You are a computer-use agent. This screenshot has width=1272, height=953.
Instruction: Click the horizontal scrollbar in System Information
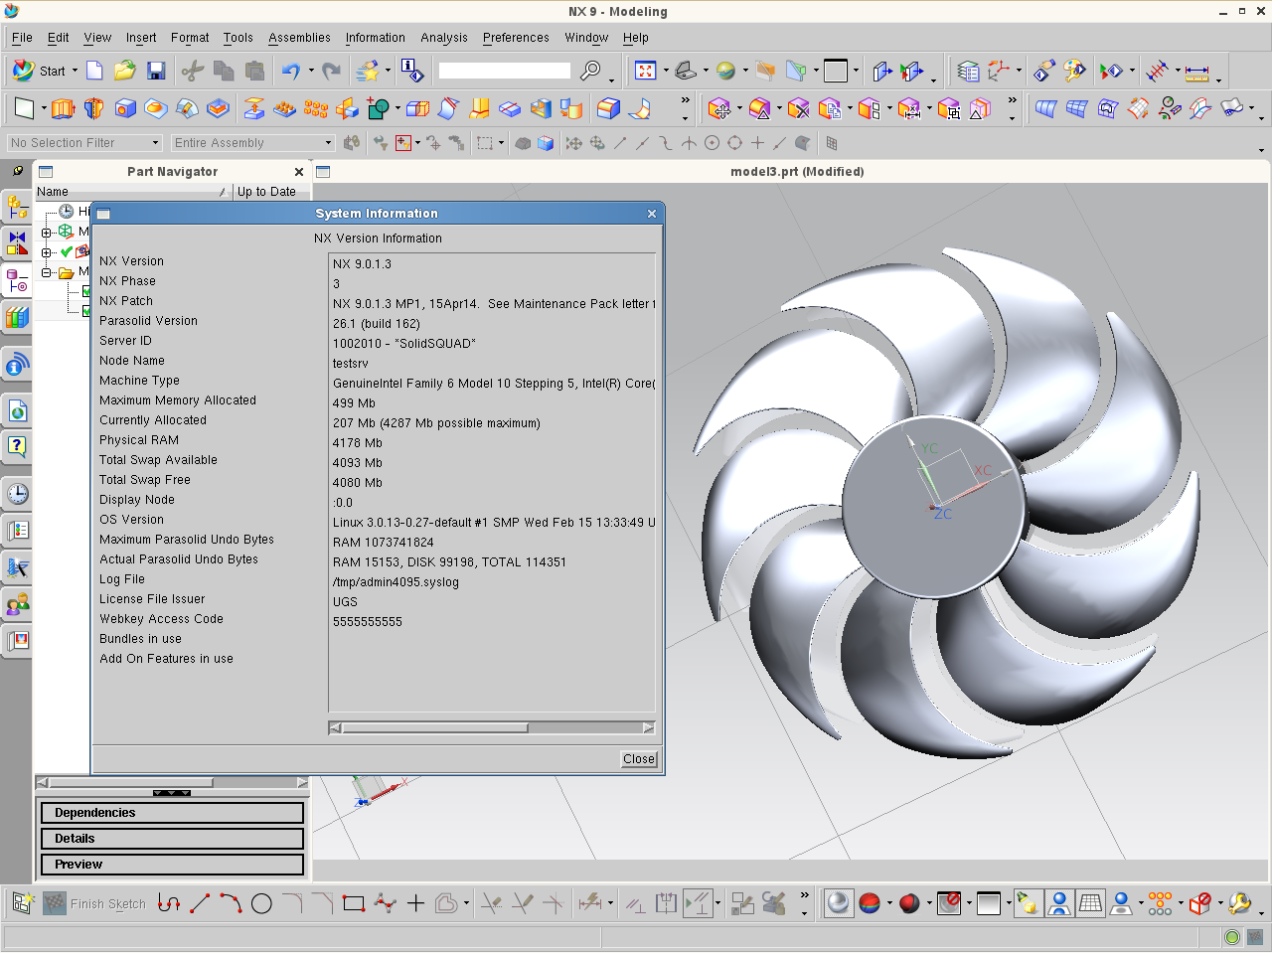[492, 728]
